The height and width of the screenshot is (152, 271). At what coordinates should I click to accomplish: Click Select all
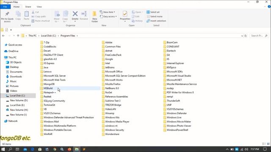coord(153,12)
